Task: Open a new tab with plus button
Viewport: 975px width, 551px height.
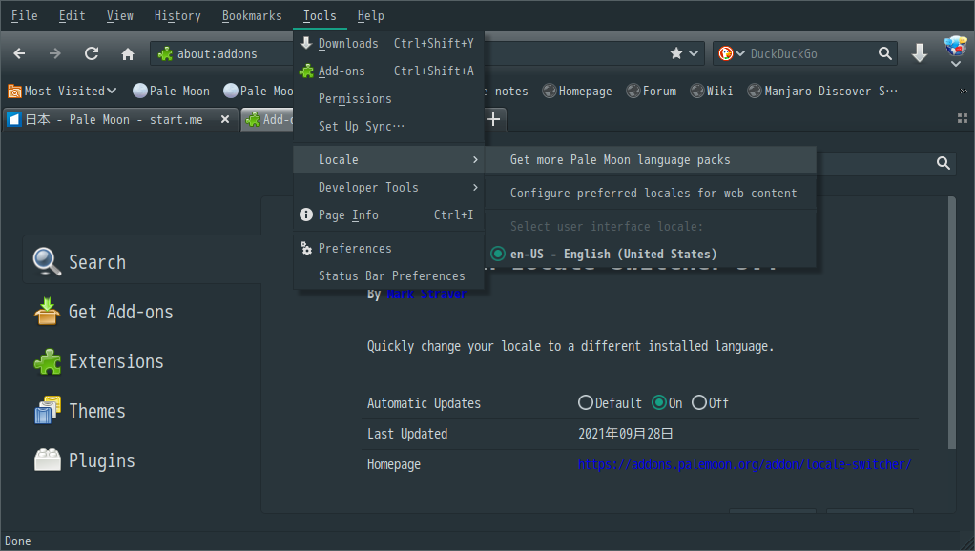Action: click(493, 119)
